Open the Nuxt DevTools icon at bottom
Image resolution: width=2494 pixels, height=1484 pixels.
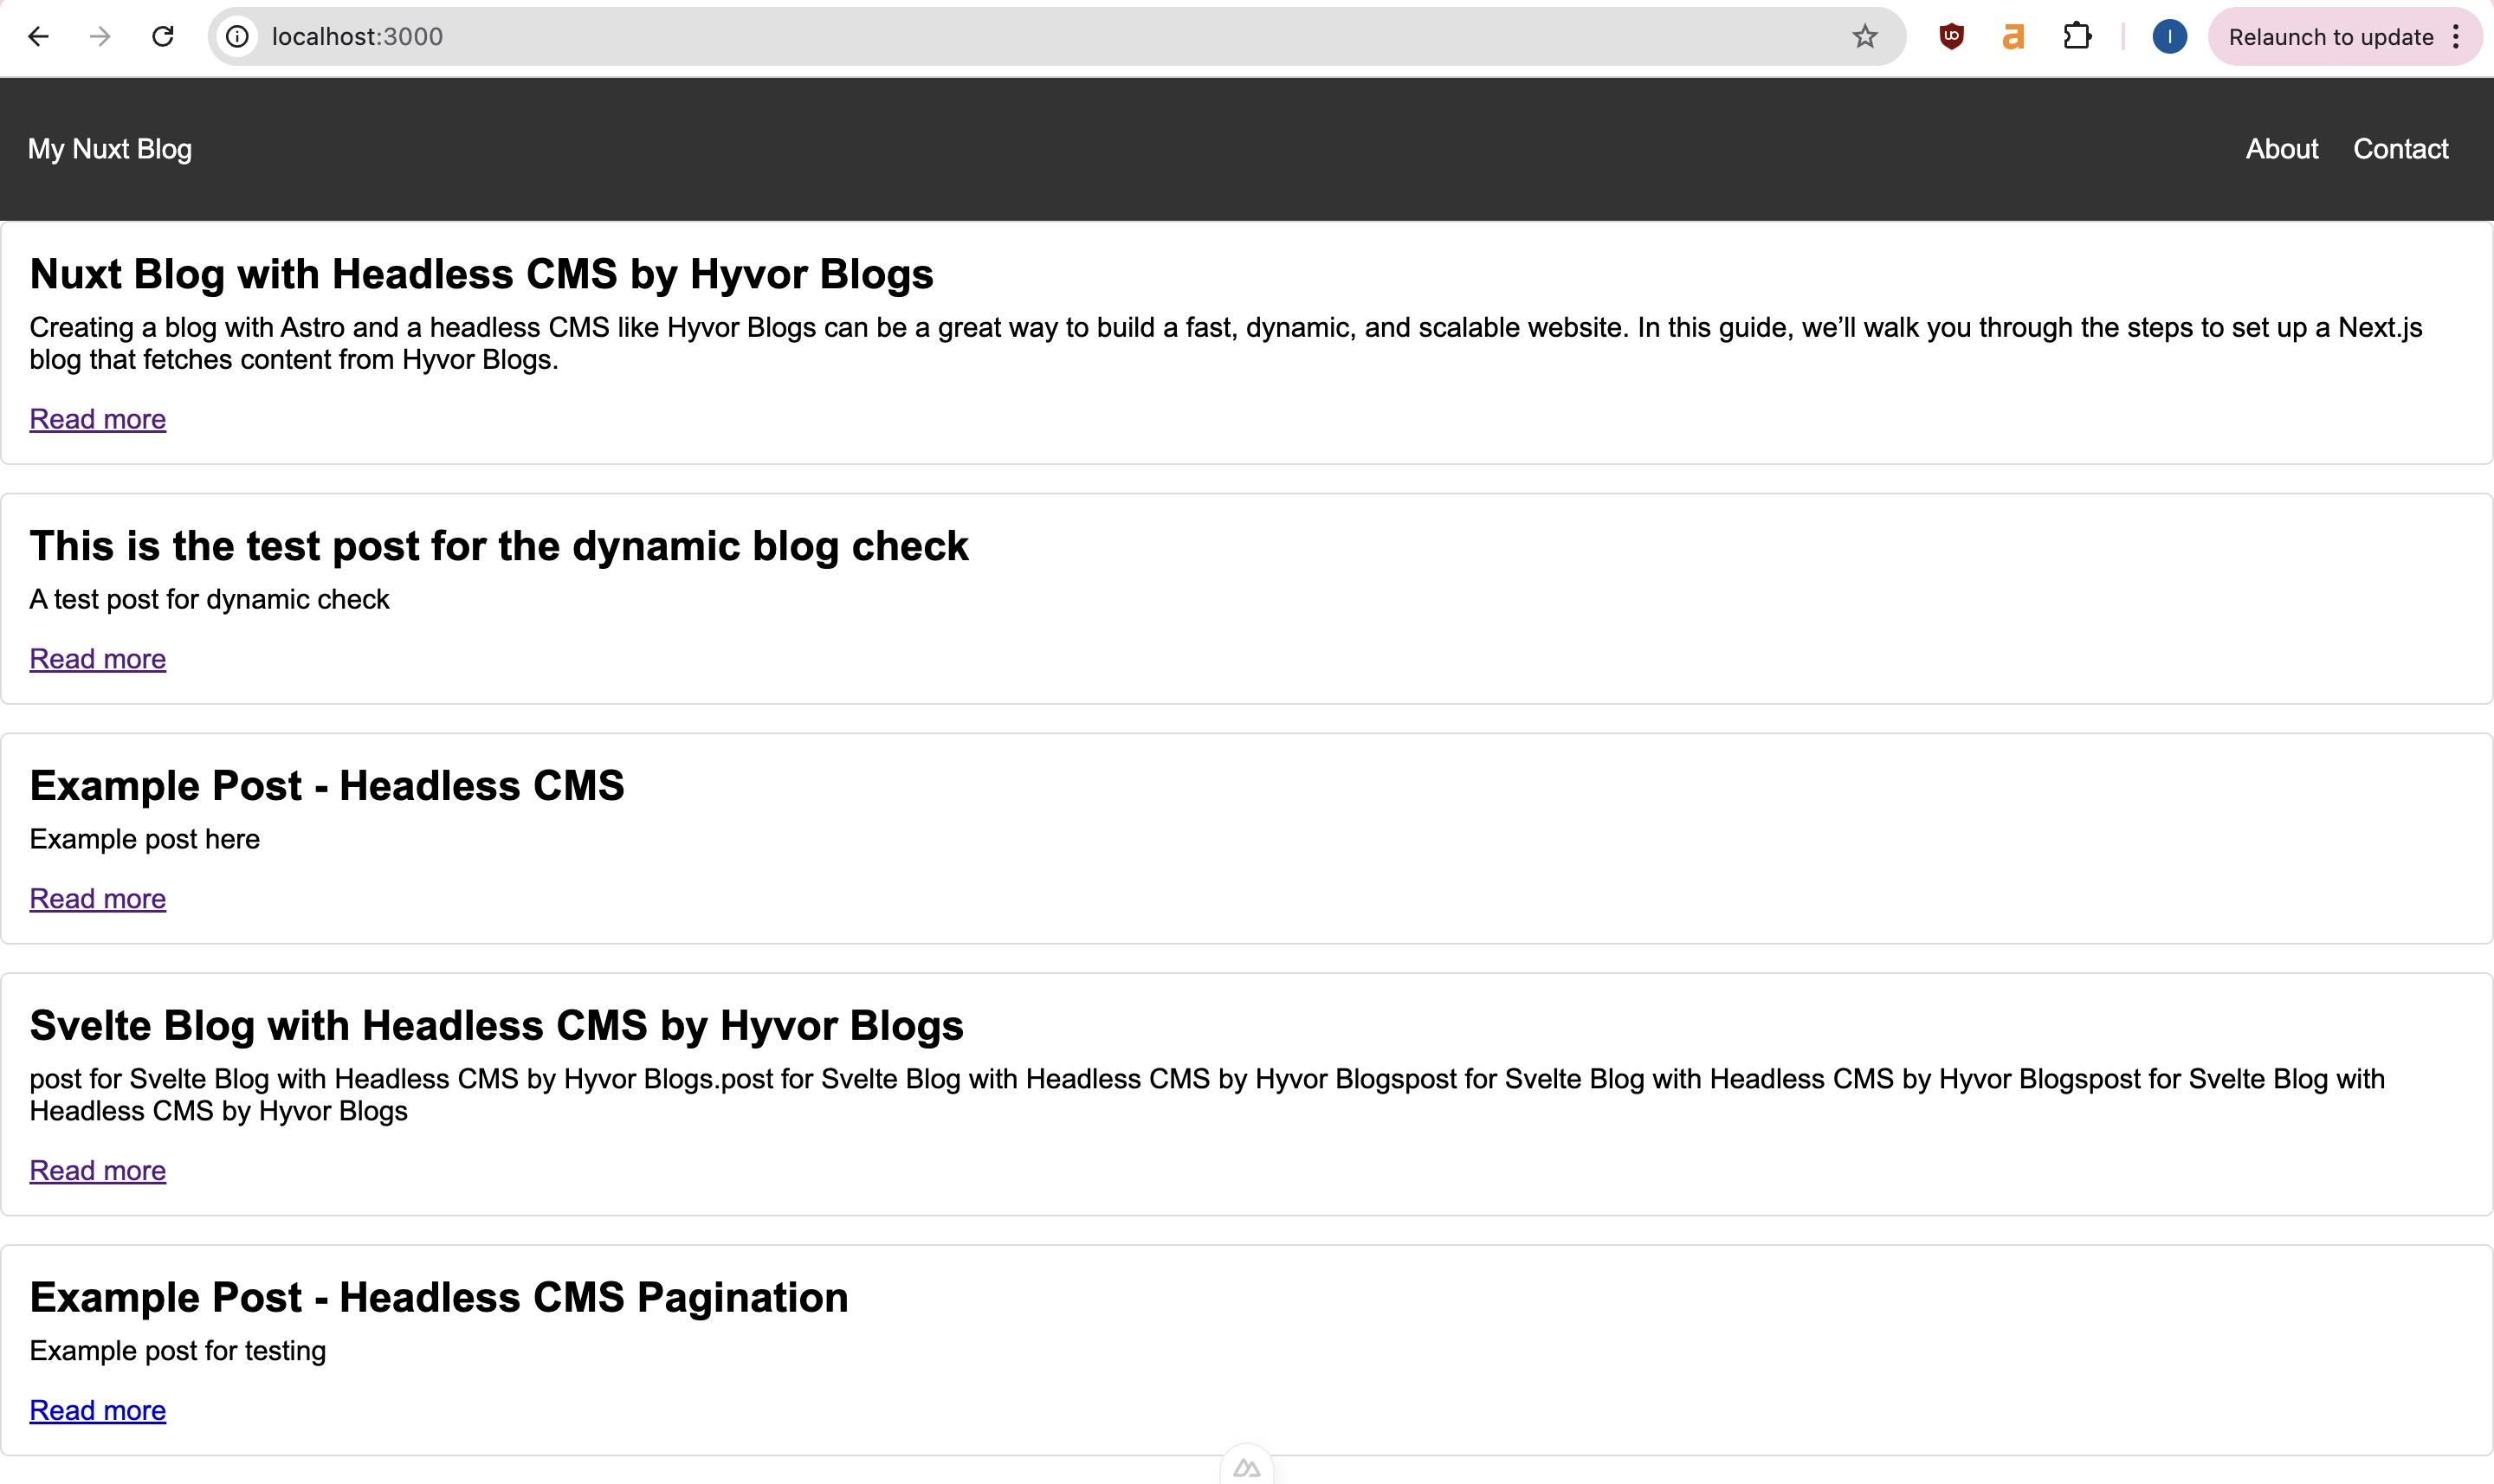(1247, 1467)
